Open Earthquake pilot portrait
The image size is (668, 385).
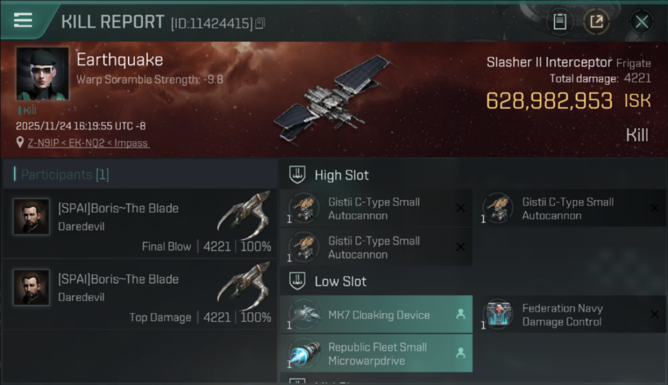tap(42, 73)
